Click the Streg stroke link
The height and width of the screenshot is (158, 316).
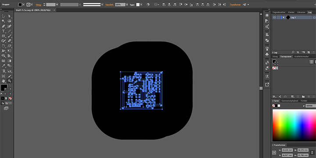[x=39, y=5]
